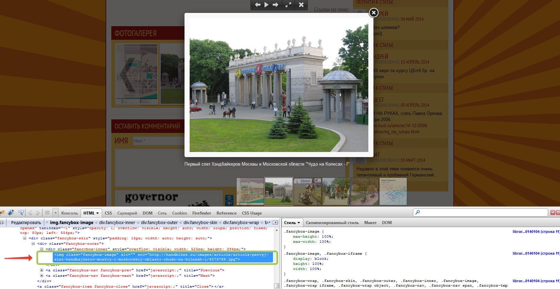Open the Скомпилированный стиль side tab
This screenshot has height=289, width=560.
pyautogui.click(x=332, y=223)
